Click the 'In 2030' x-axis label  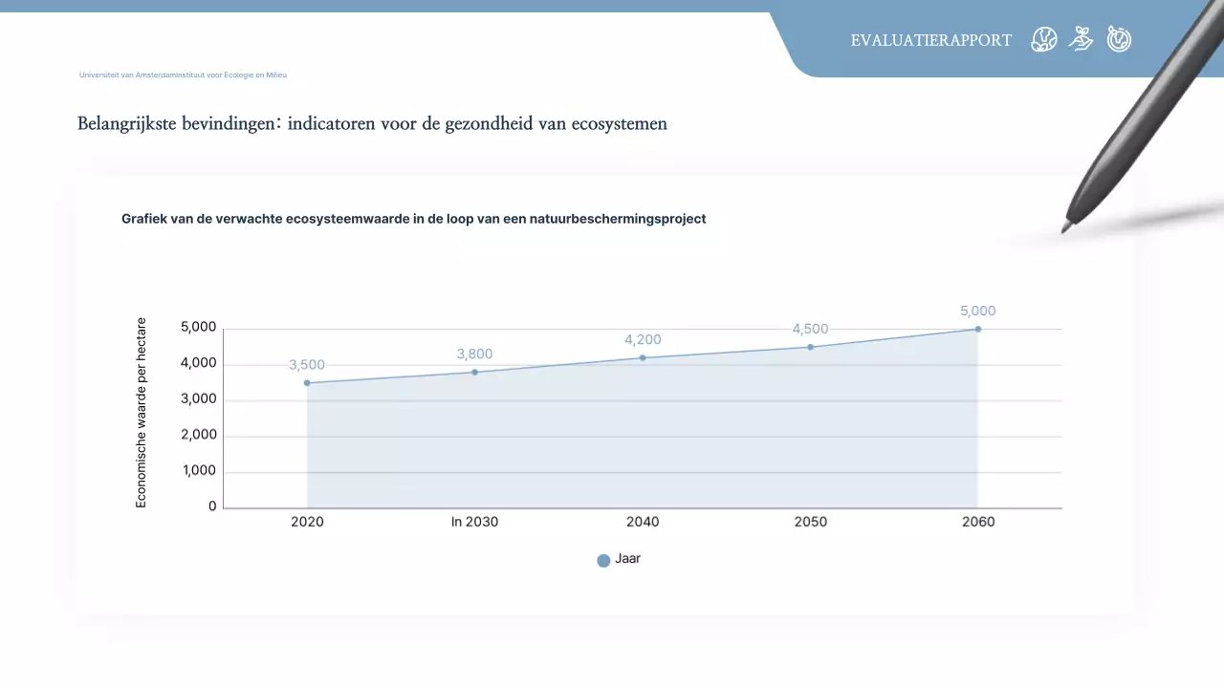coord(474,522)
